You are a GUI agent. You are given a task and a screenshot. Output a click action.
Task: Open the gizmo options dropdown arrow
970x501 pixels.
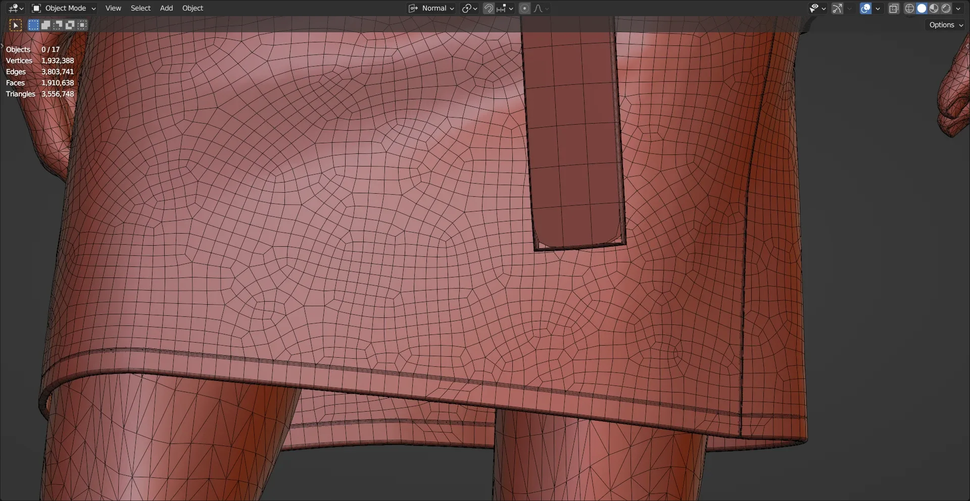coord(849,8)
